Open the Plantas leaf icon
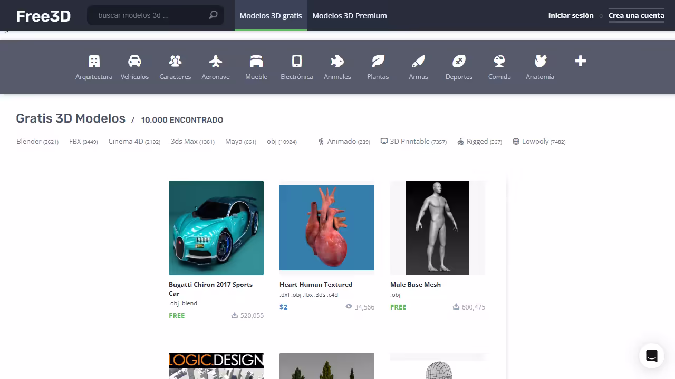The height and width of the screenshot is (379, 675). 378,61
